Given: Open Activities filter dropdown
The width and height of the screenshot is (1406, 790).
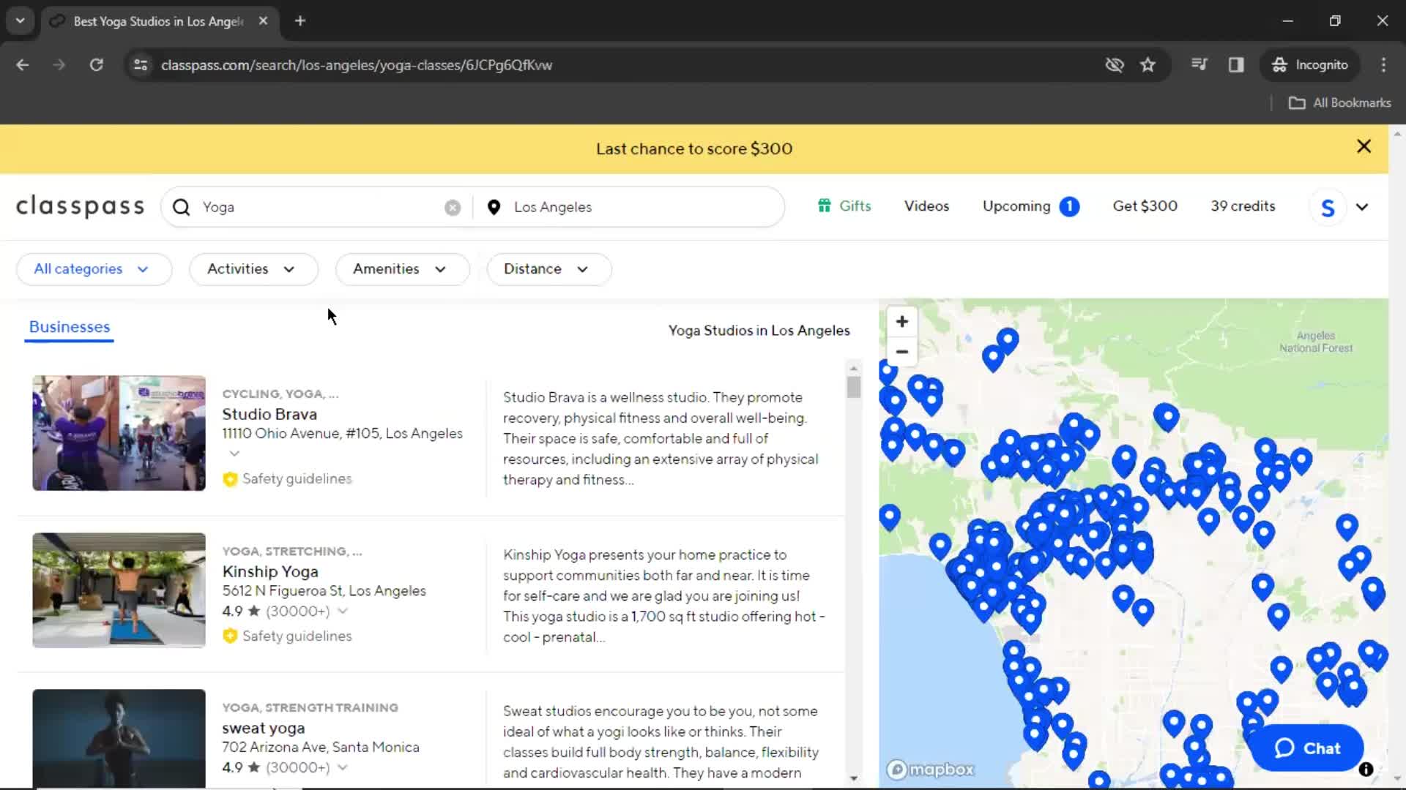Looking at the screenshot, I should click(253, 269).
